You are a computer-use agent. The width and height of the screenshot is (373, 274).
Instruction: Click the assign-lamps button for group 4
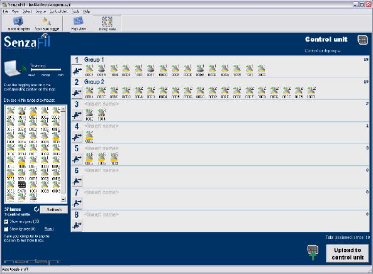[x=77, y=137]
